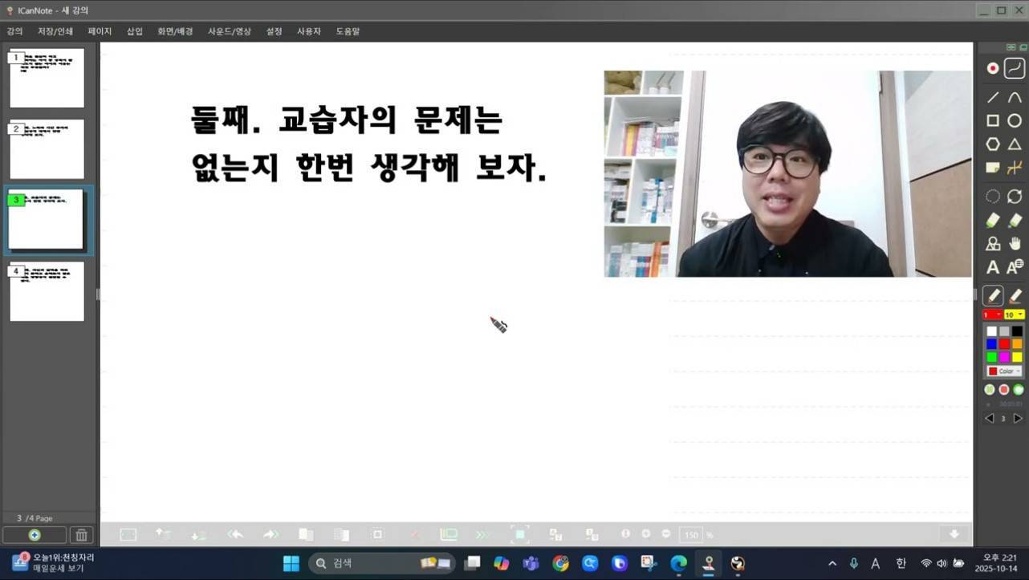Open page 4 thumbnail
Image resolution: width=1029 pixels, height=580 pixels.
tap(47, 291)
